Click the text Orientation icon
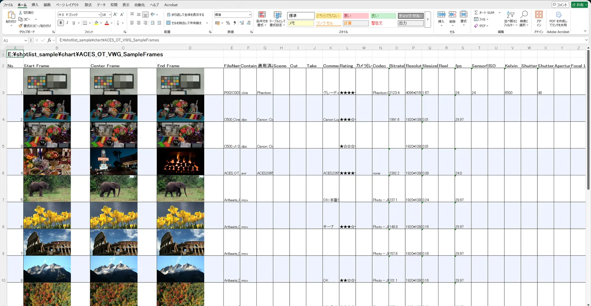591x306 pixels. 153,15
